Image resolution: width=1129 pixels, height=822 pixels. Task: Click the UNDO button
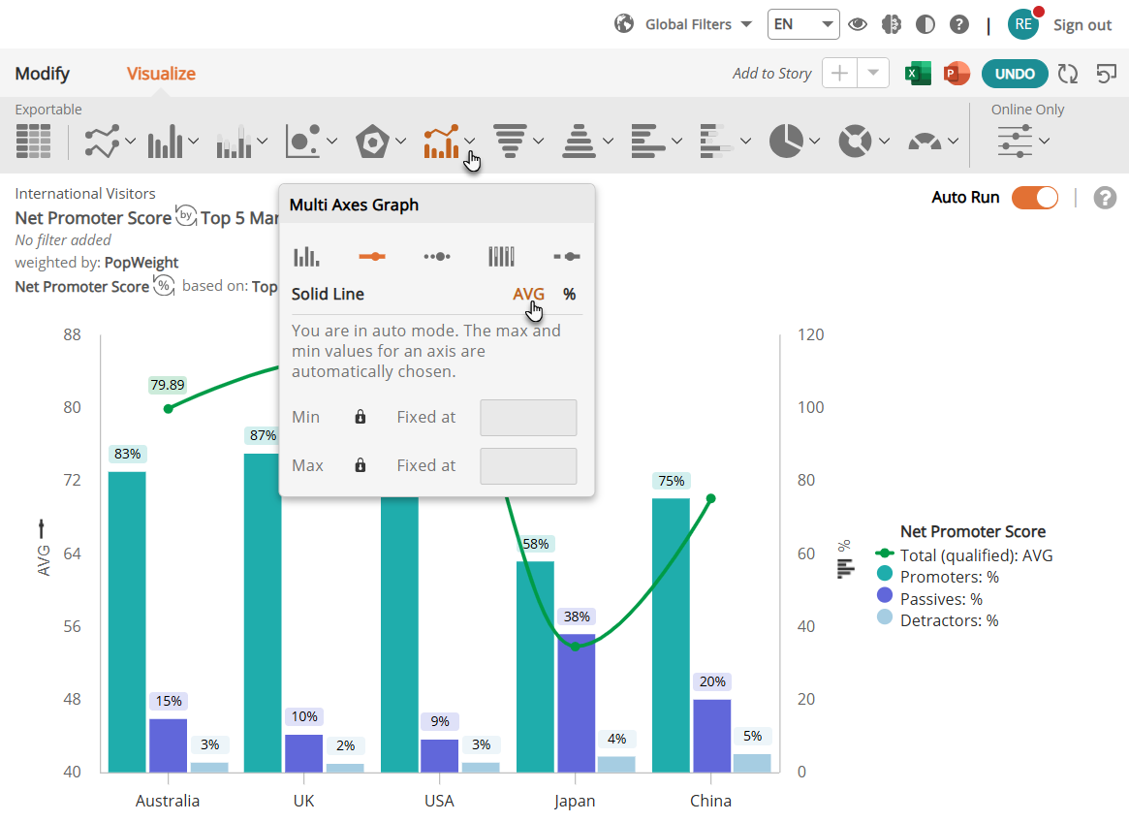(1015, 74)
